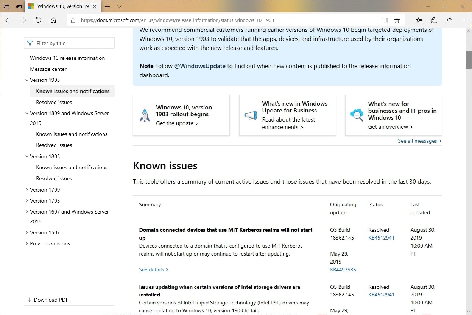The width and height of the screenshot is (472, 315).
Task: Open Known issues and notifications under 1803
Action: click(x=72, y=167)
